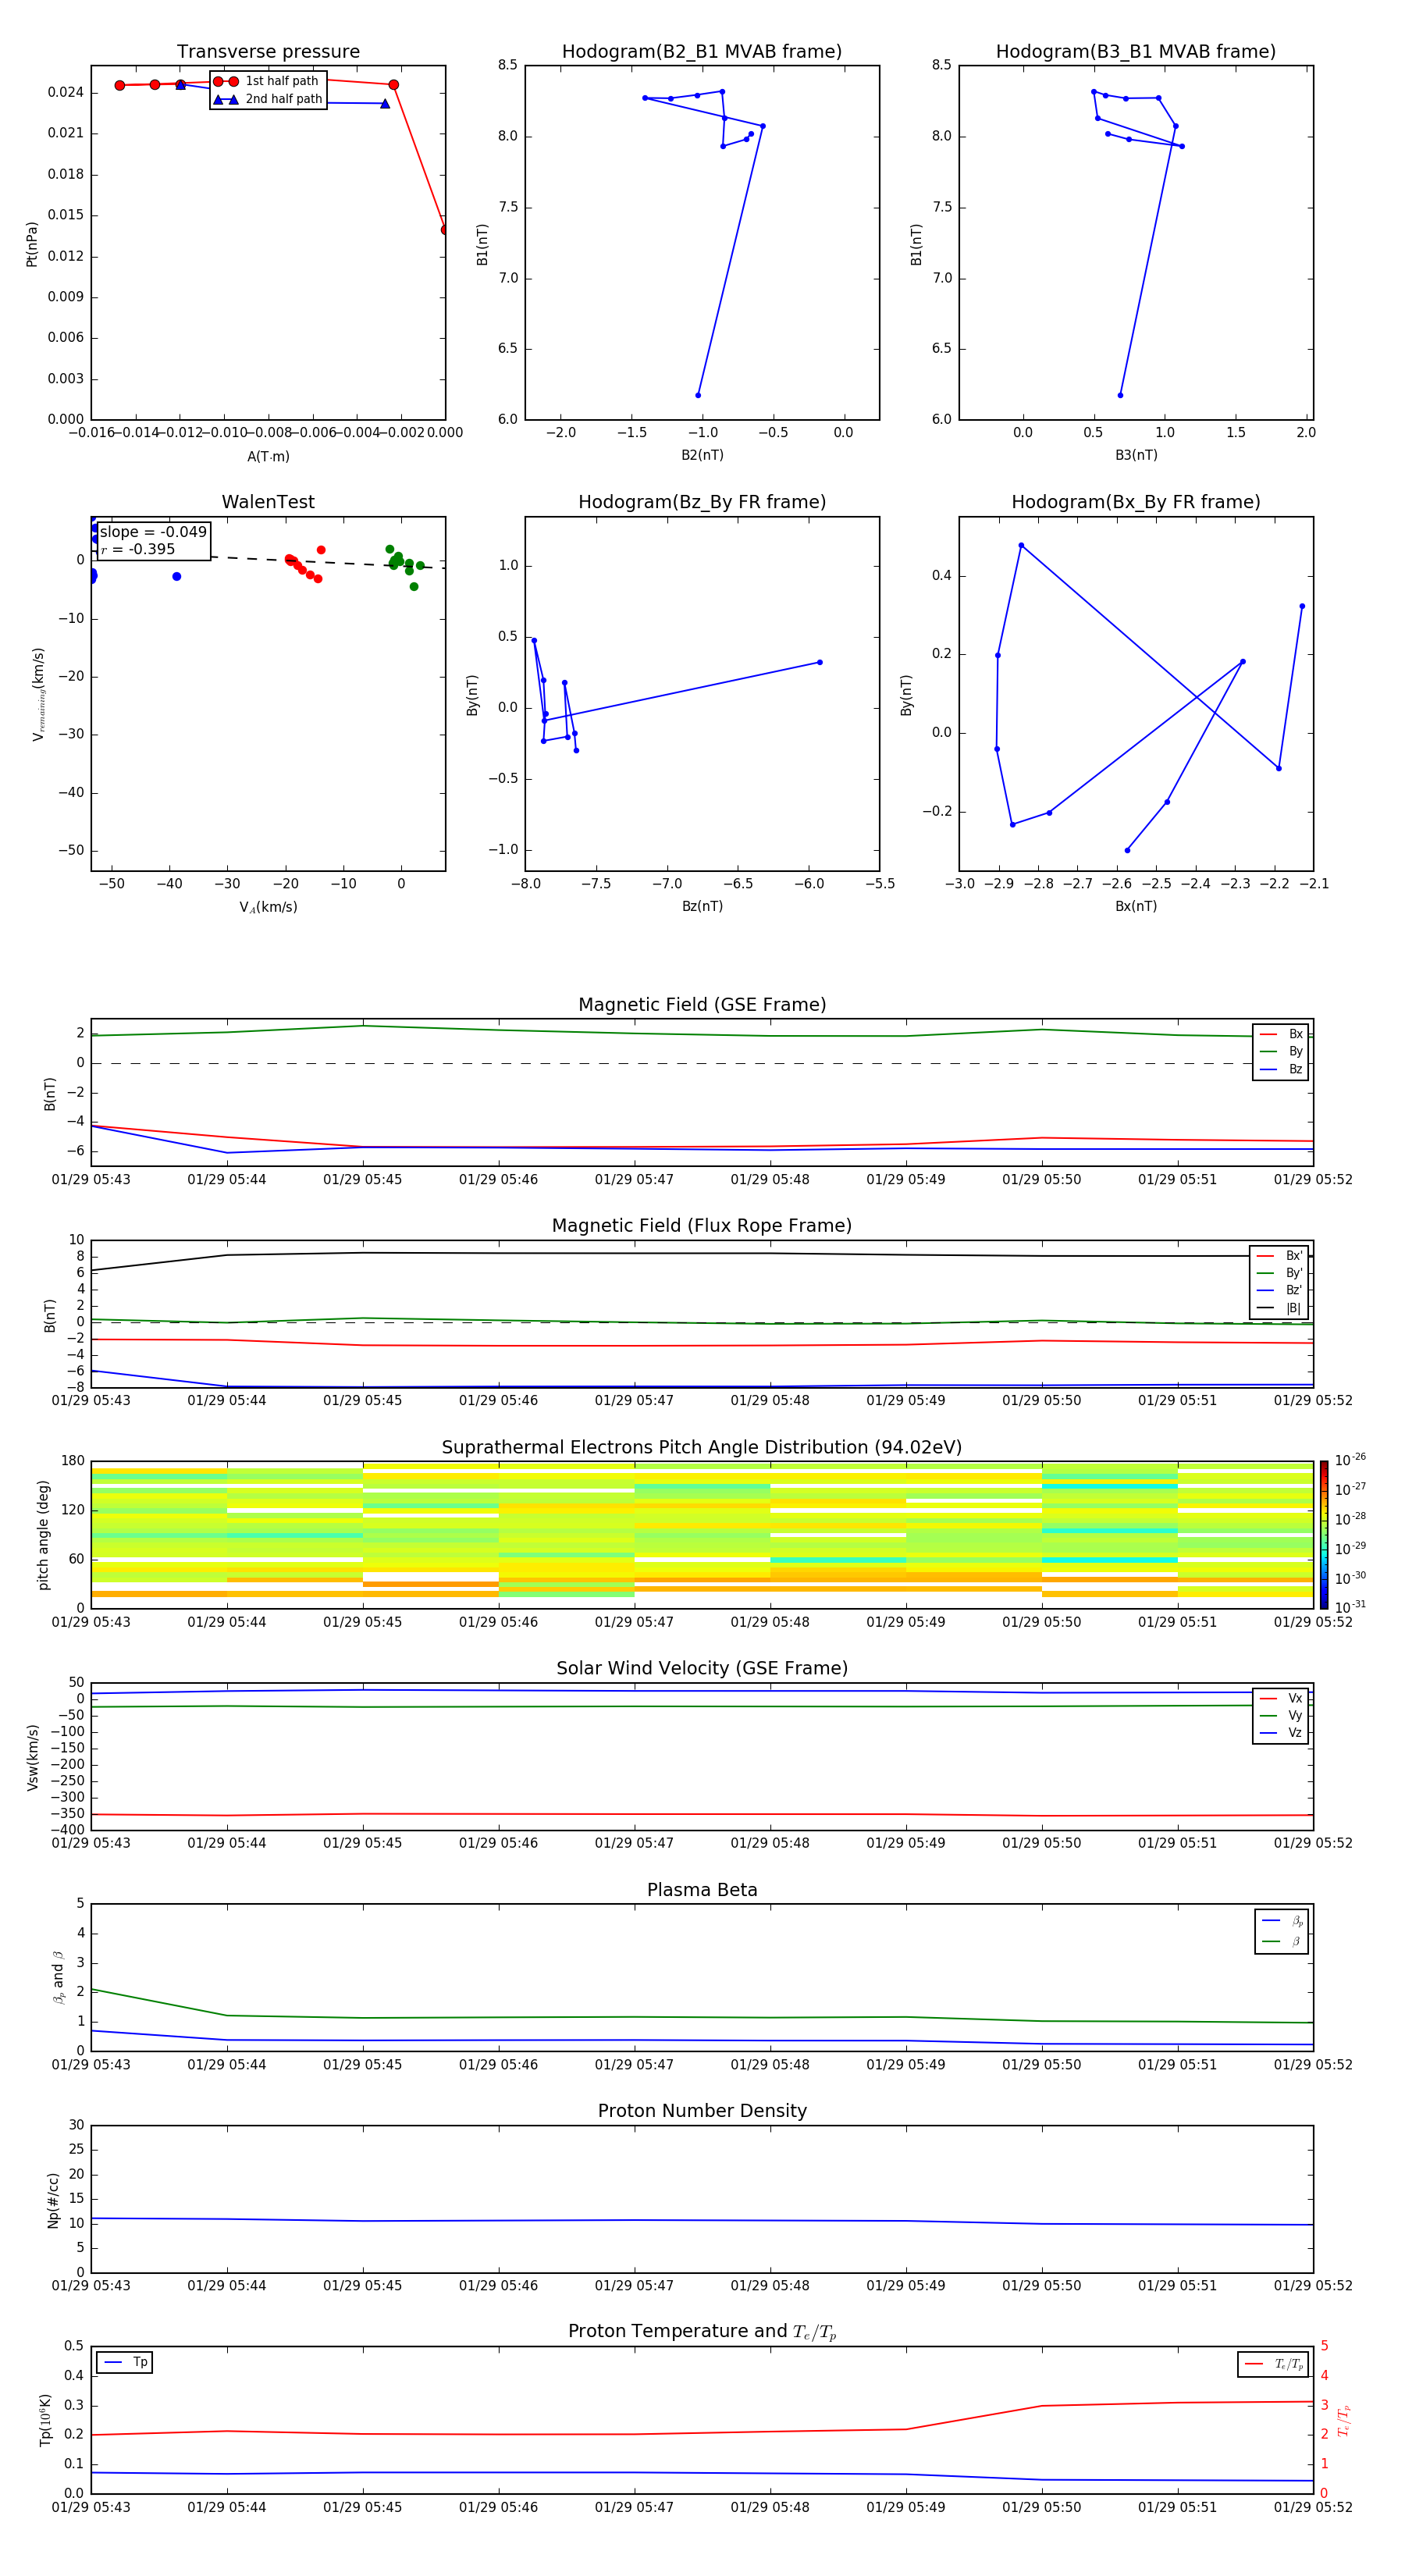1405x2576 pixels.
Task: Click the 'B3(nT)' x-axis label
Action: pyautogui.click(x=1136, y=455)
